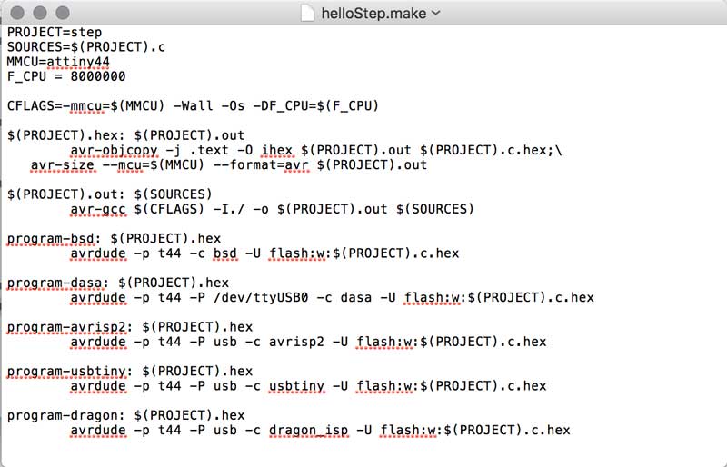Click the F_CPU = 8000000 line
Image resolution: width=727 pixels, height=467 pixels.
tap(54, 75)
